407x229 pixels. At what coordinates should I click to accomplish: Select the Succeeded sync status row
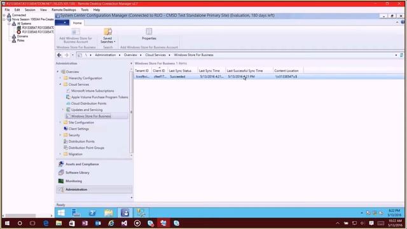[x=268, y=76]
